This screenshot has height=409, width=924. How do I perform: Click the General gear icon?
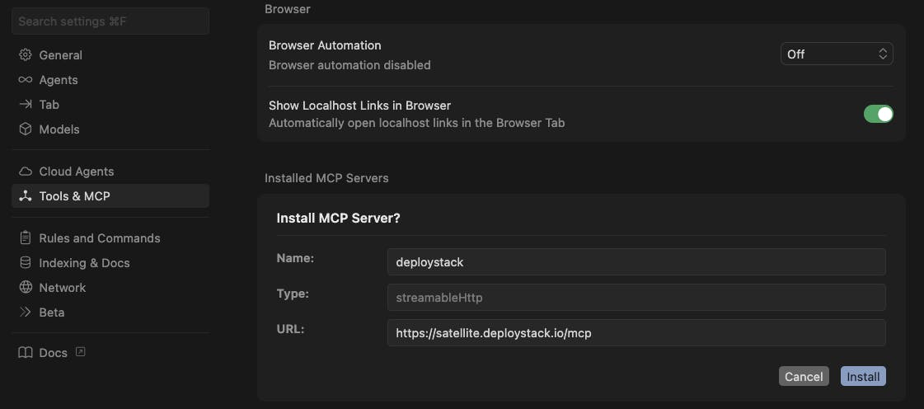26,54
